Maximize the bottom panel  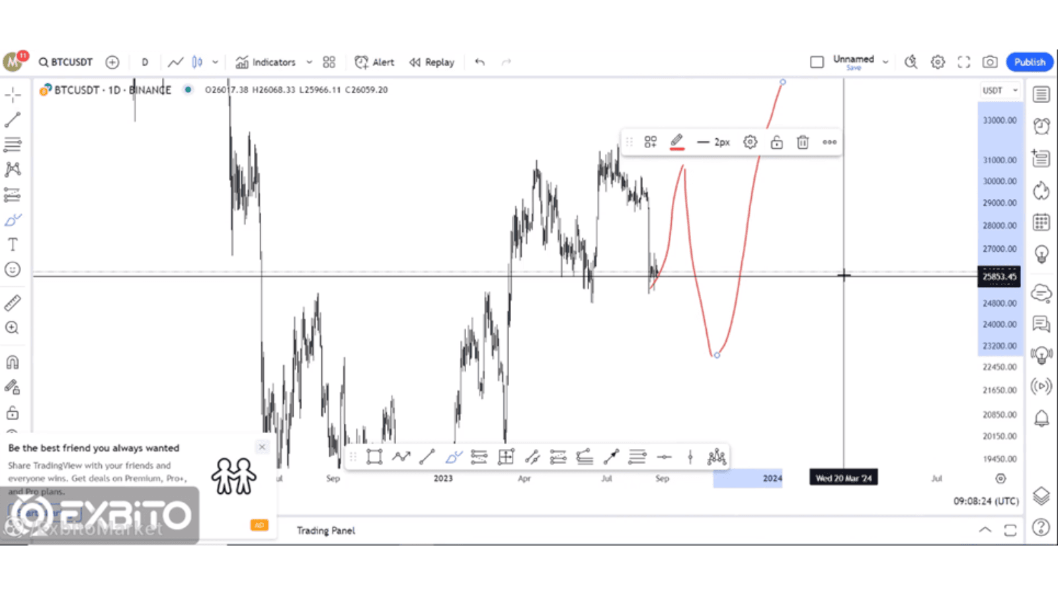coord(1010,530)
